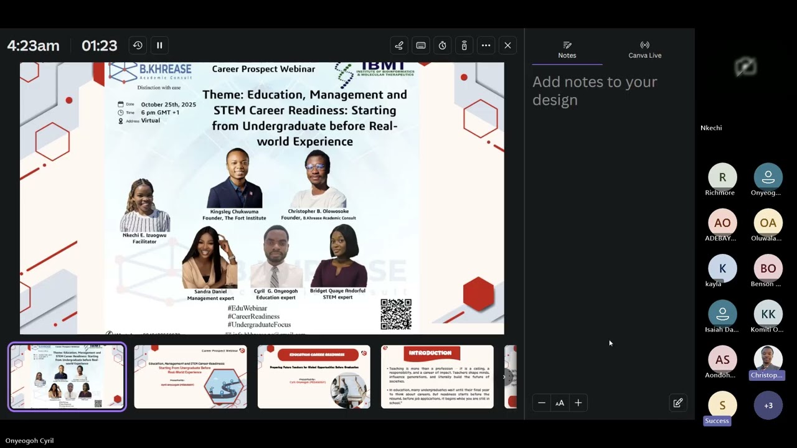797x448 pixels.
Task: Click the 'Kingsley Chukwuma' speaker caption
Action: click(234, 212)
